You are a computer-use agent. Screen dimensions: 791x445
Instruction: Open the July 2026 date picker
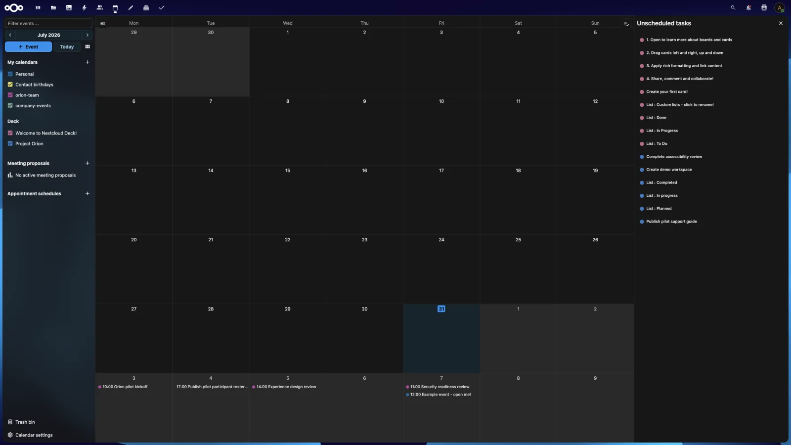tap(48, 35)
